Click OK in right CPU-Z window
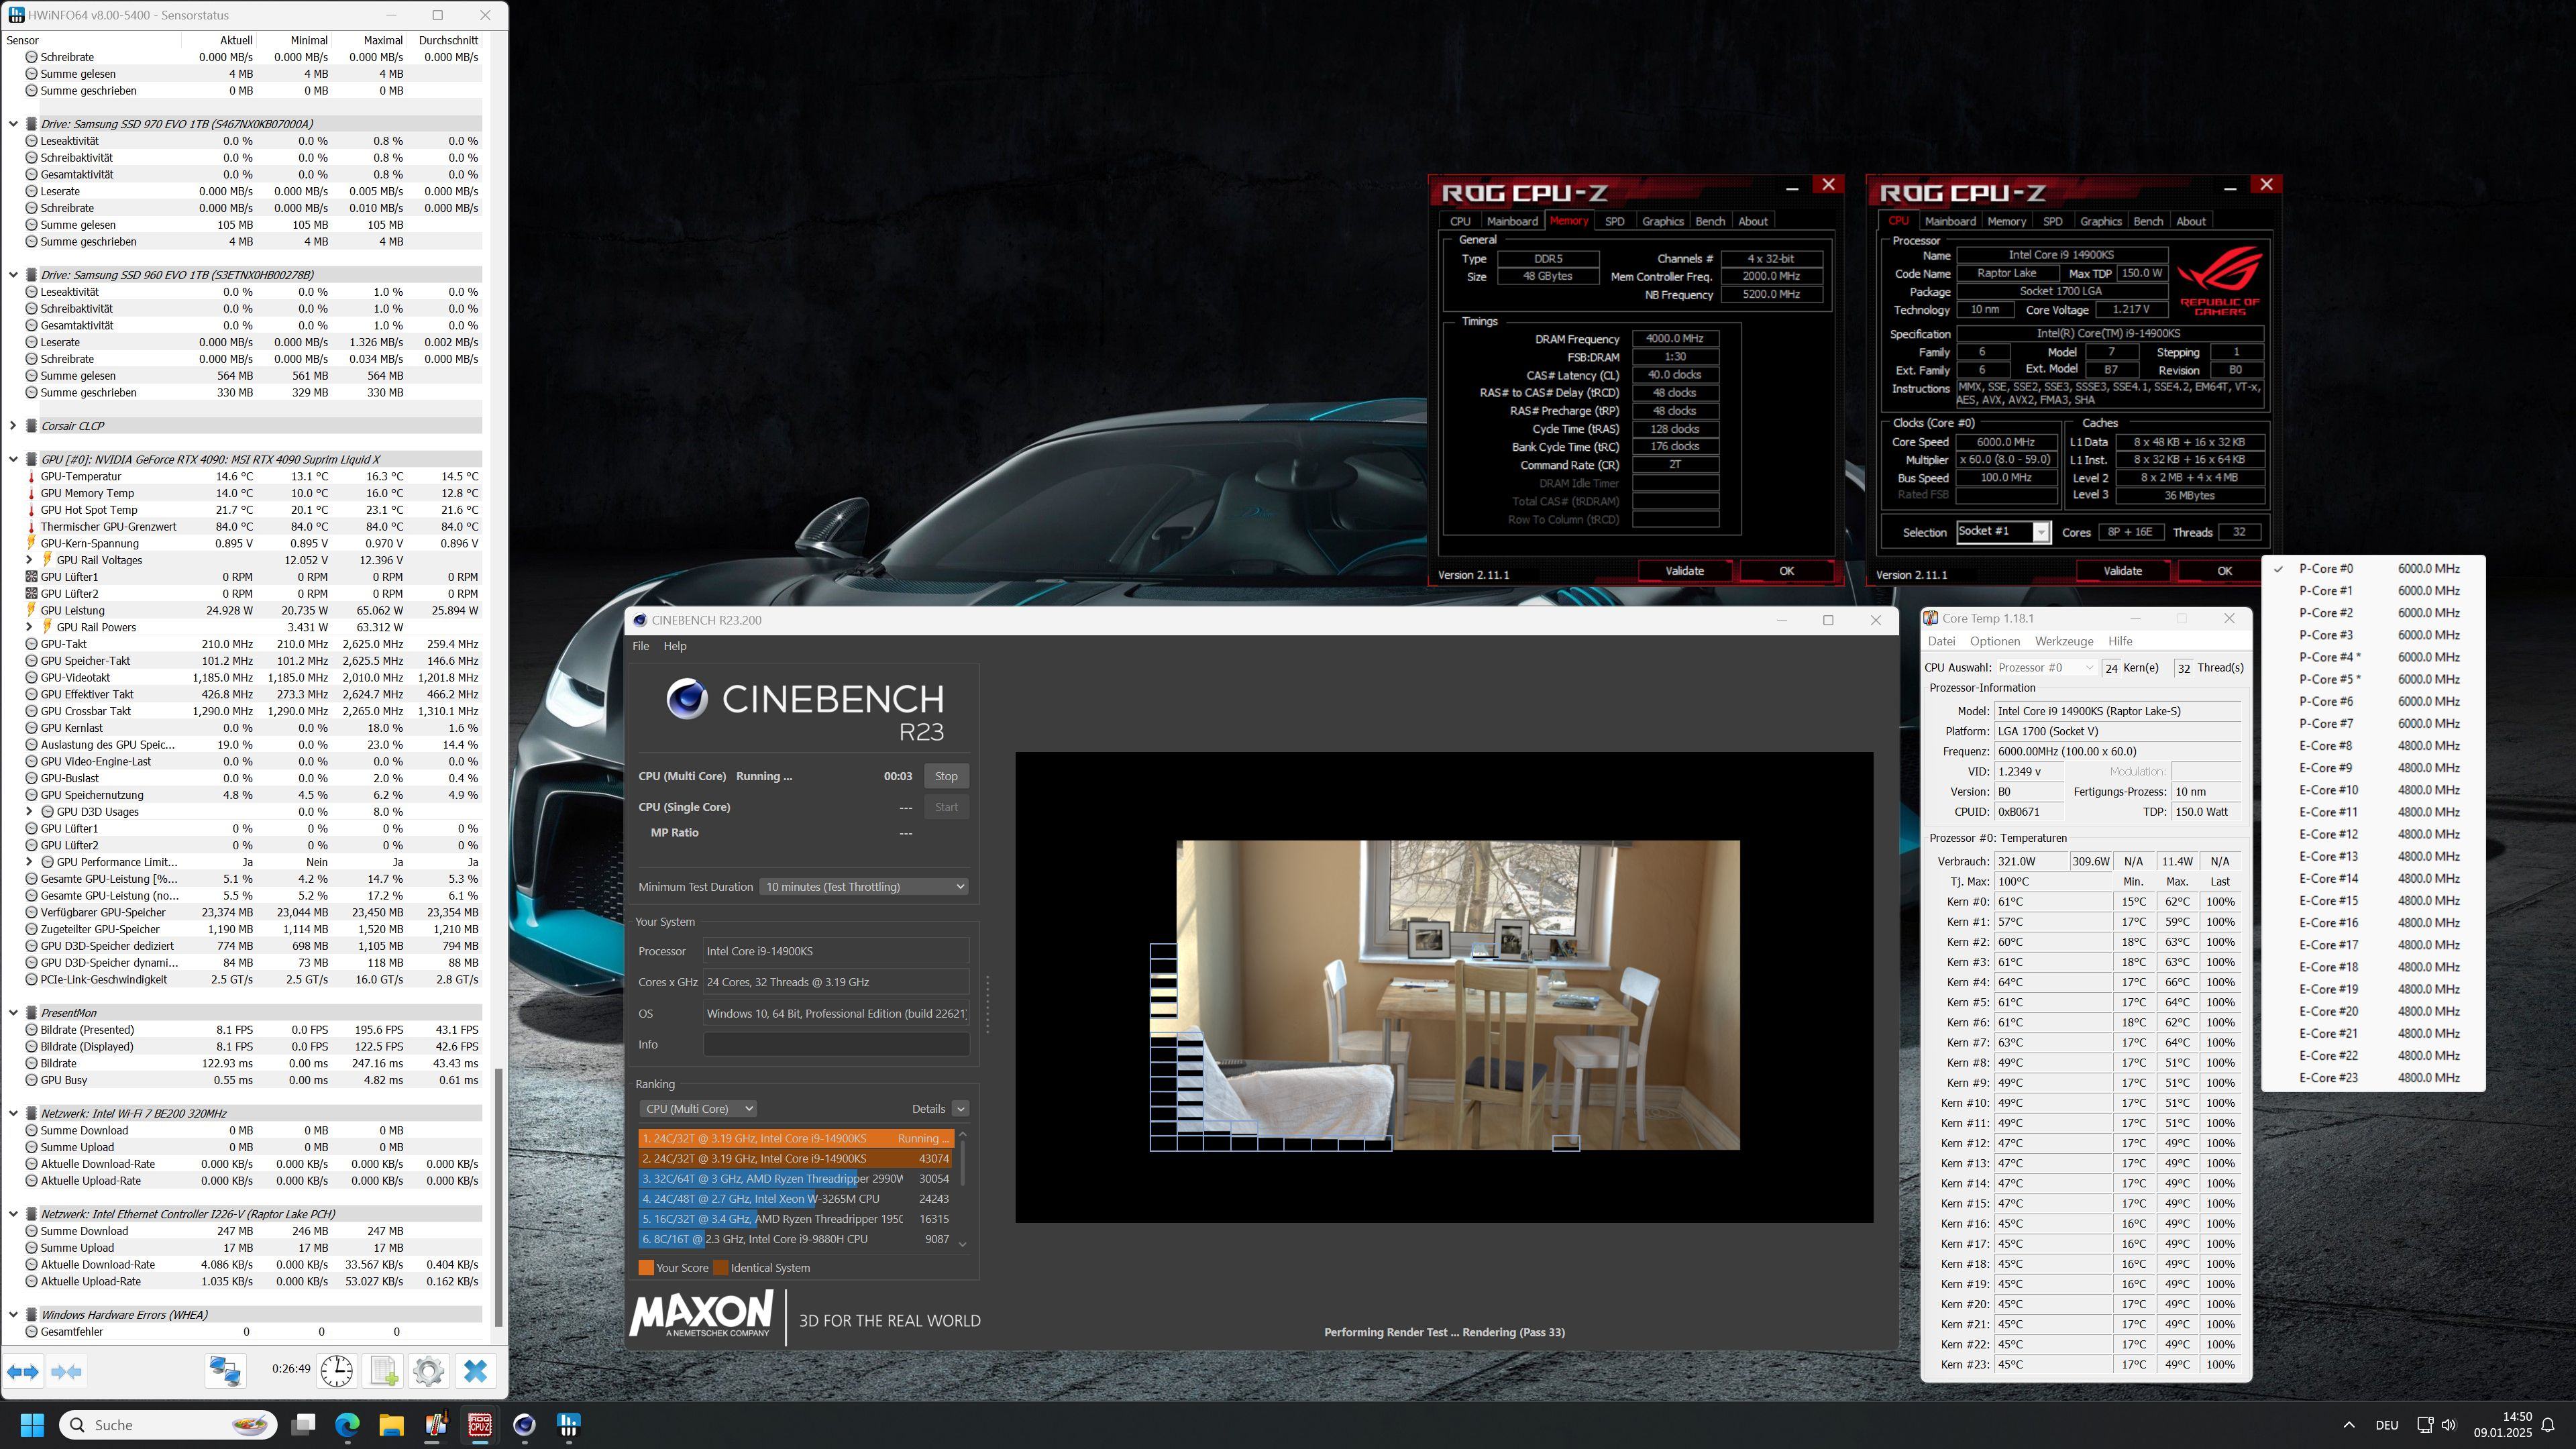The height and width of the screenshot is (1449, 2576). pyautogui.click(x=2224, y=571)
